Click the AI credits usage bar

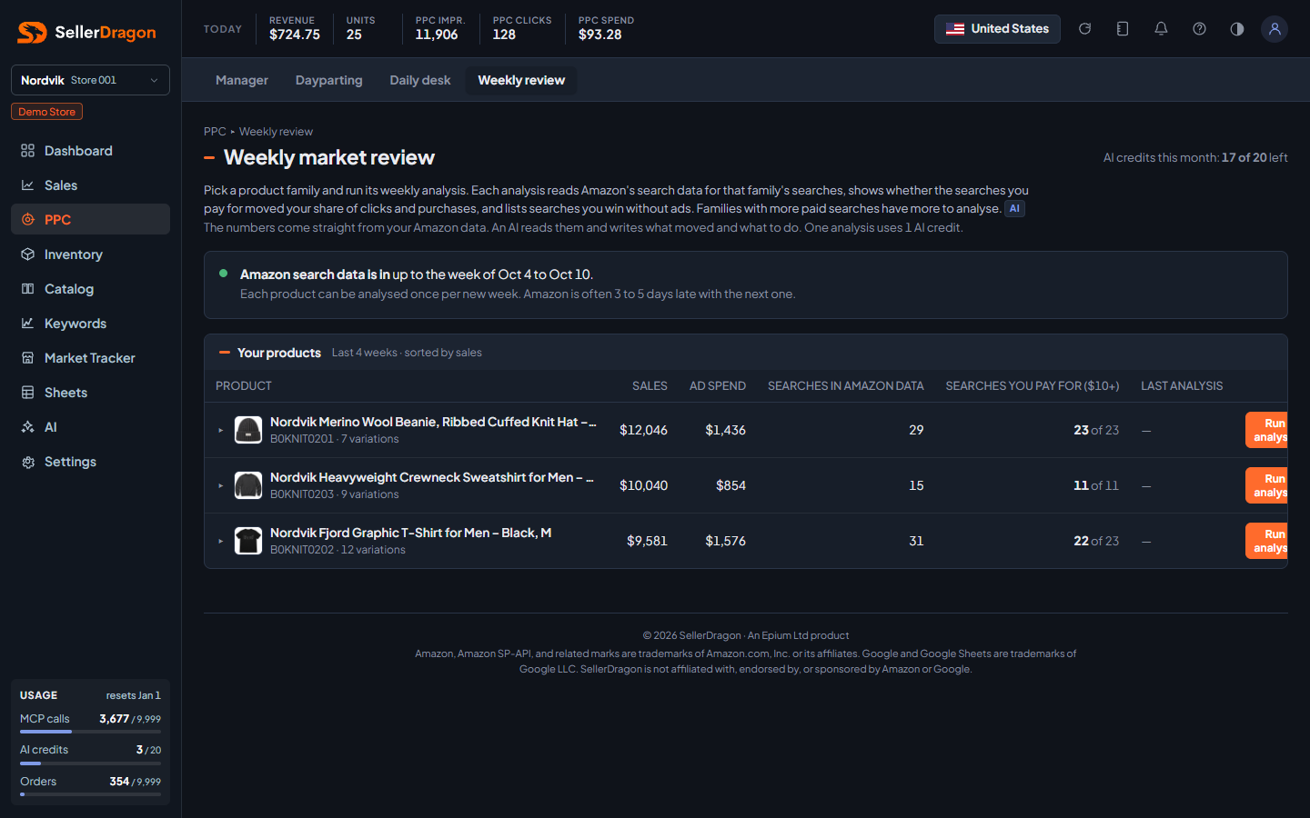point(90,763)
